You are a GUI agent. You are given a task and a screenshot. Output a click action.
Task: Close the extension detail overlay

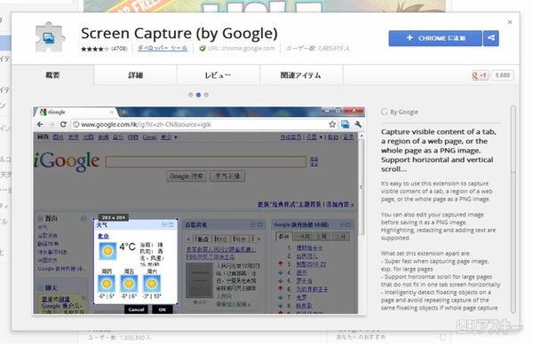[510, 22]
